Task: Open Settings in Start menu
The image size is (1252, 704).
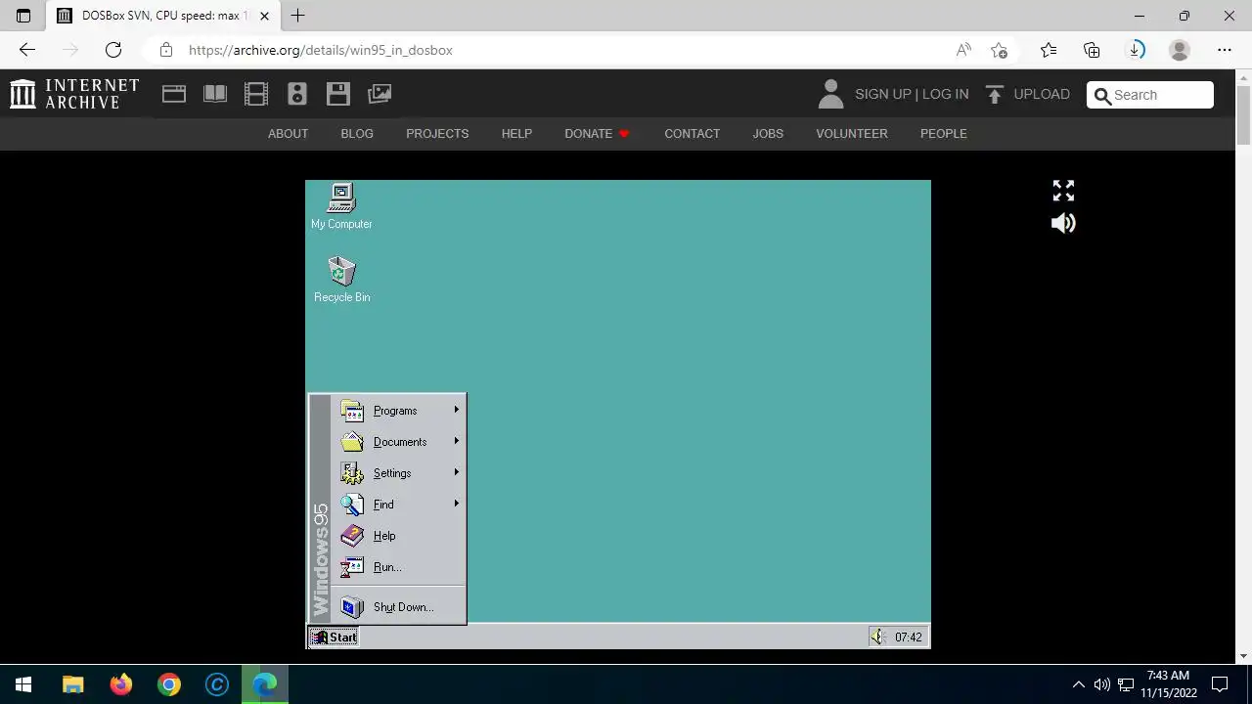Action: pyautogui.click(x=398, y=473)
